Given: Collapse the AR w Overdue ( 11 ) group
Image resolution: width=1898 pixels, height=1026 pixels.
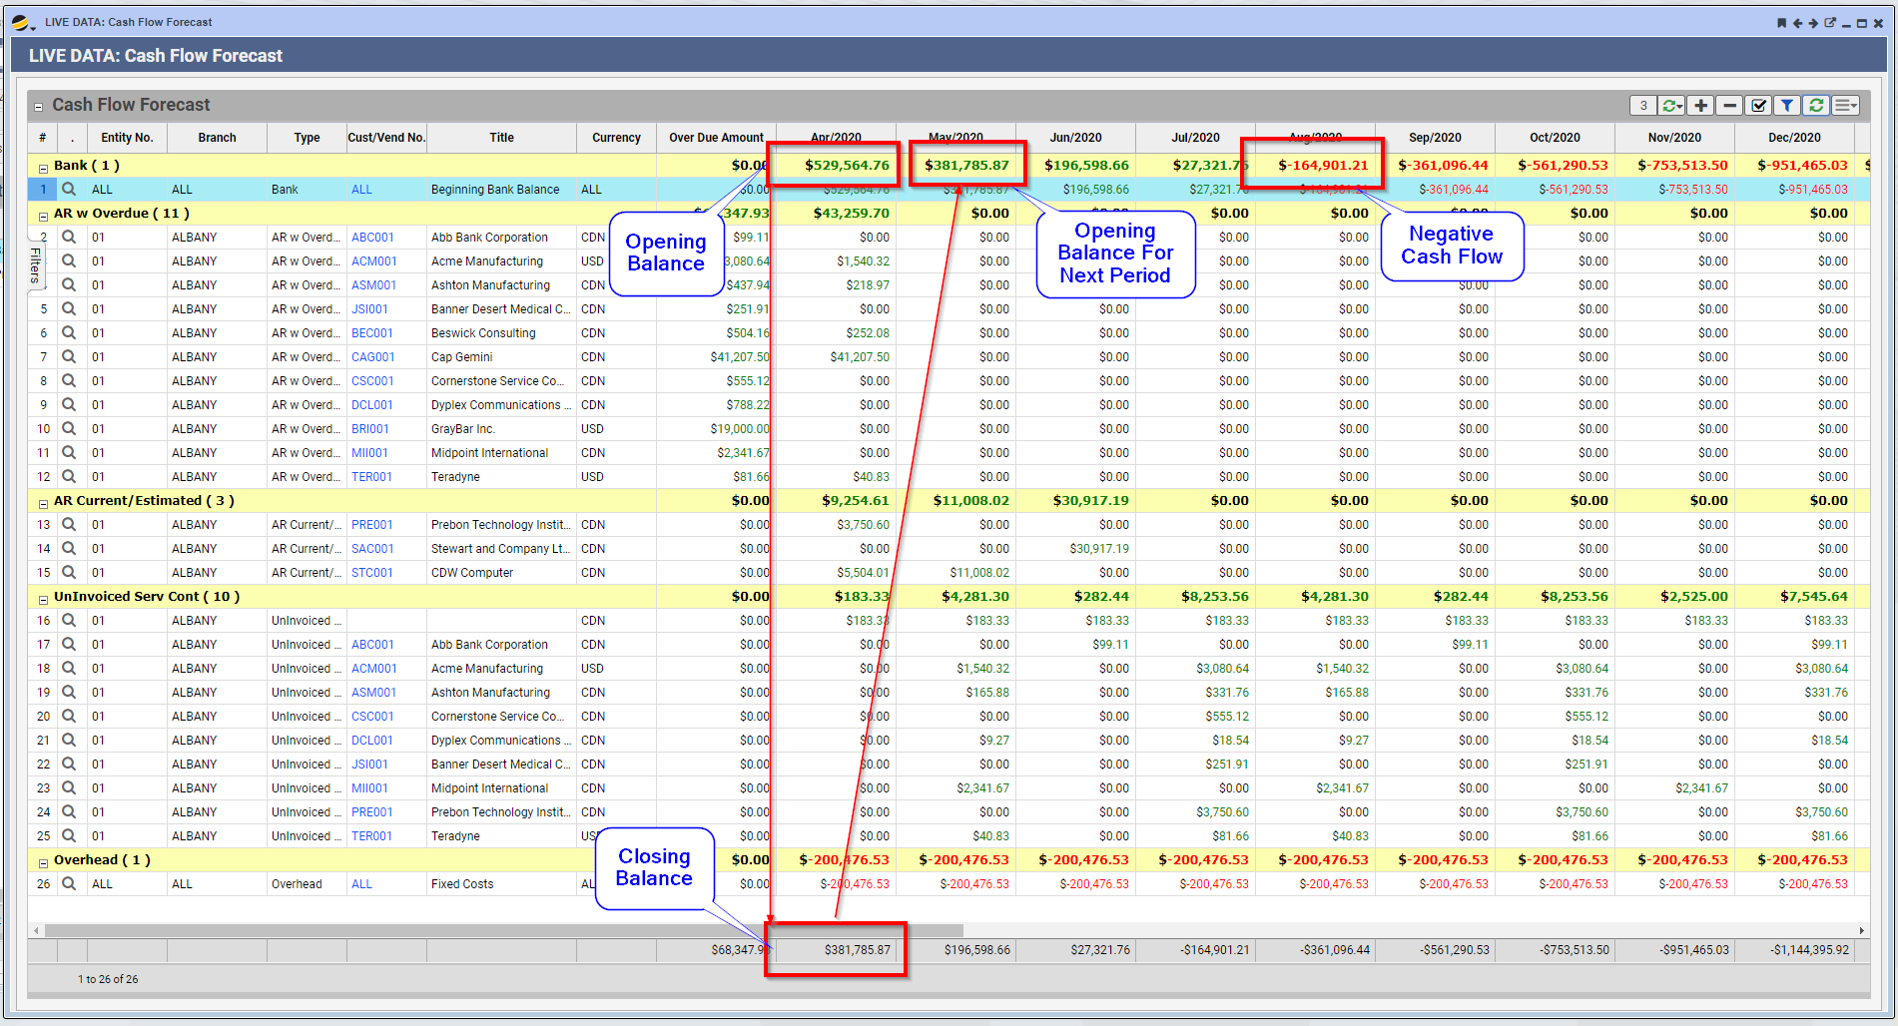Looking at the screenshot, I should click(x=43, y=216).
